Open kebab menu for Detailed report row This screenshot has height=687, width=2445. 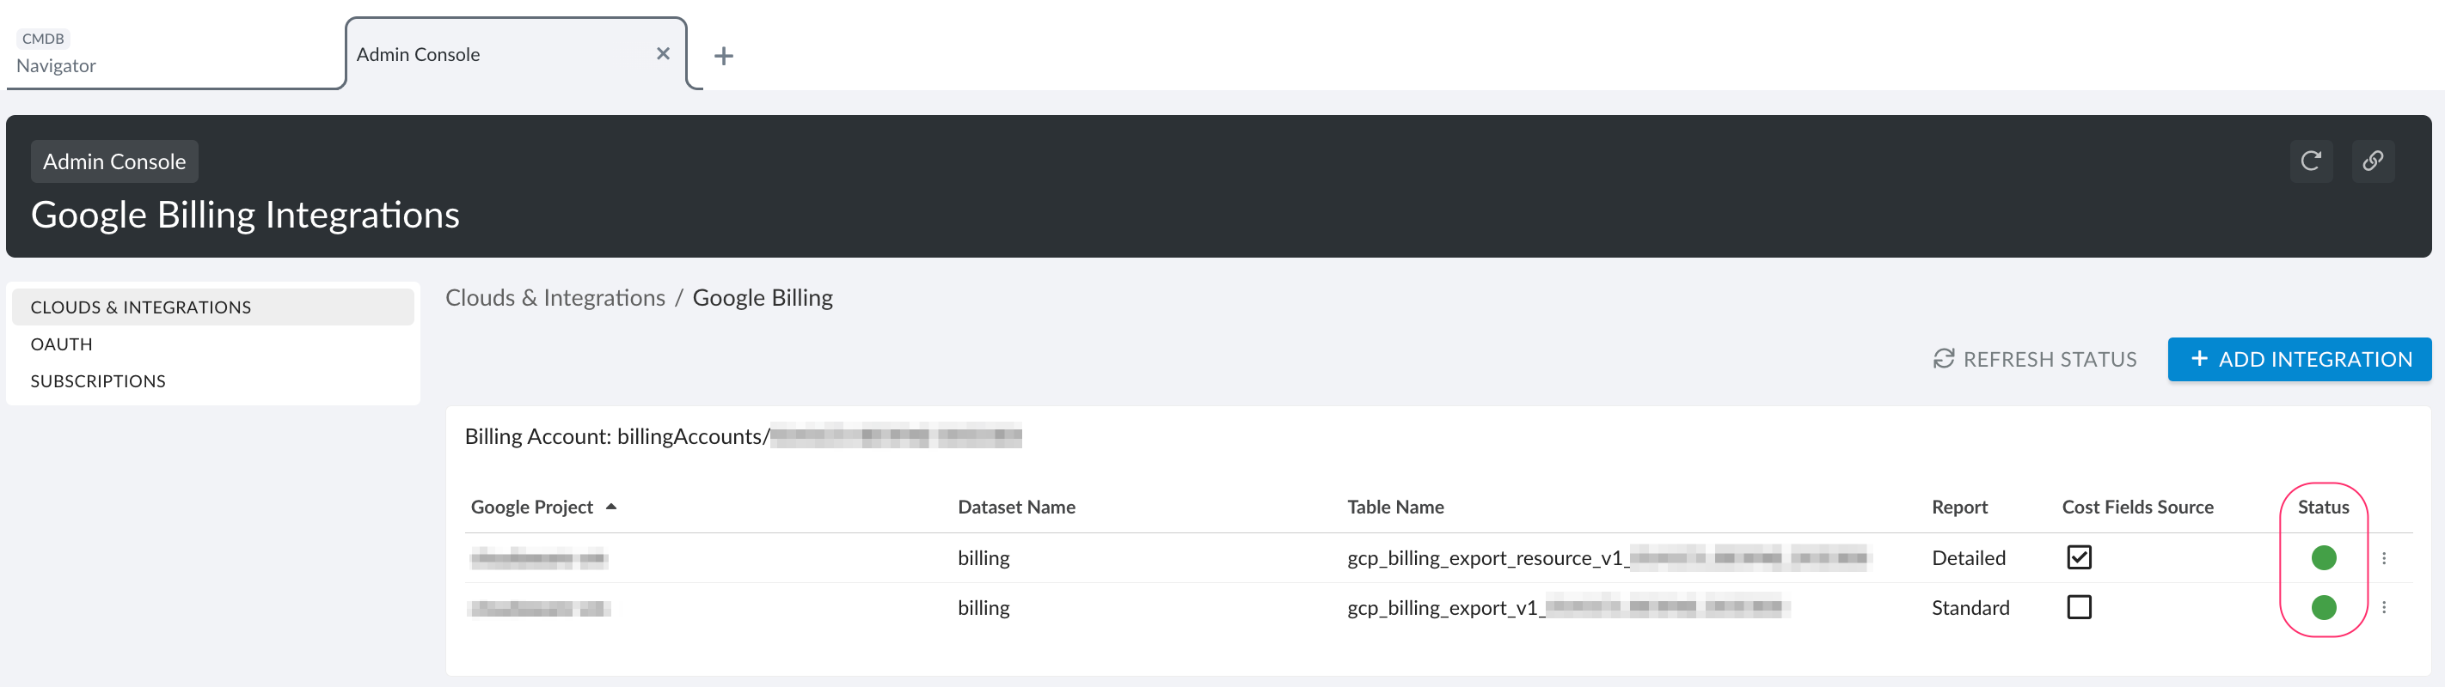coord(2383,558)
